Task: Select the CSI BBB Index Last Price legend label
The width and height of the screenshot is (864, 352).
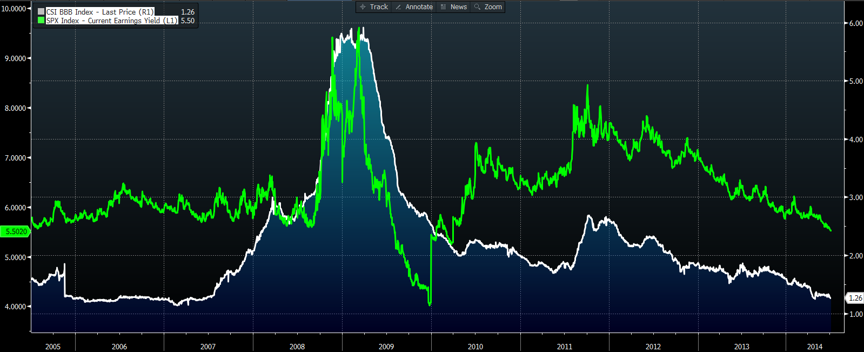Action: [x=100, y=12]
